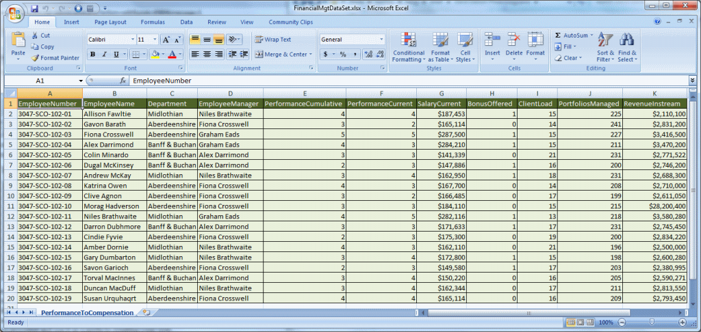Expand the AutoSum dropdown arrow

coord(591,36)
